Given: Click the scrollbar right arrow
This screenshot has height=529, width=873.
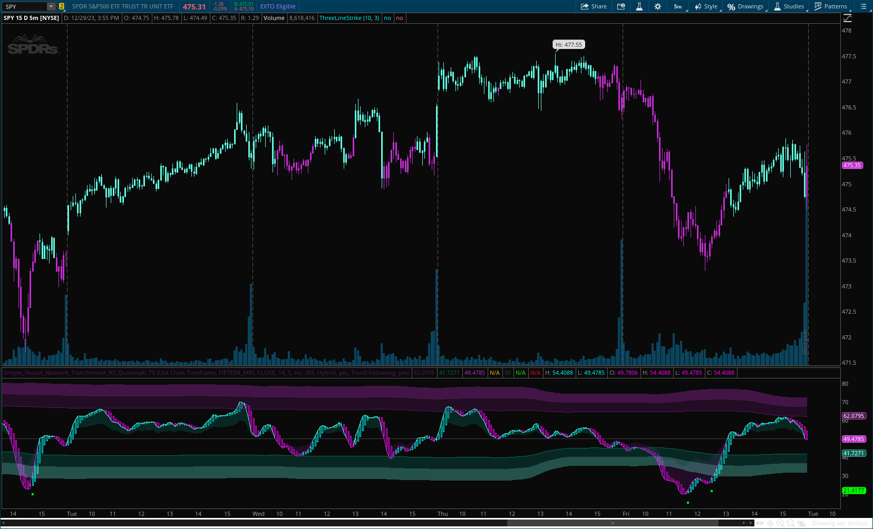Looking at the screenshot, I should point(751,523).
